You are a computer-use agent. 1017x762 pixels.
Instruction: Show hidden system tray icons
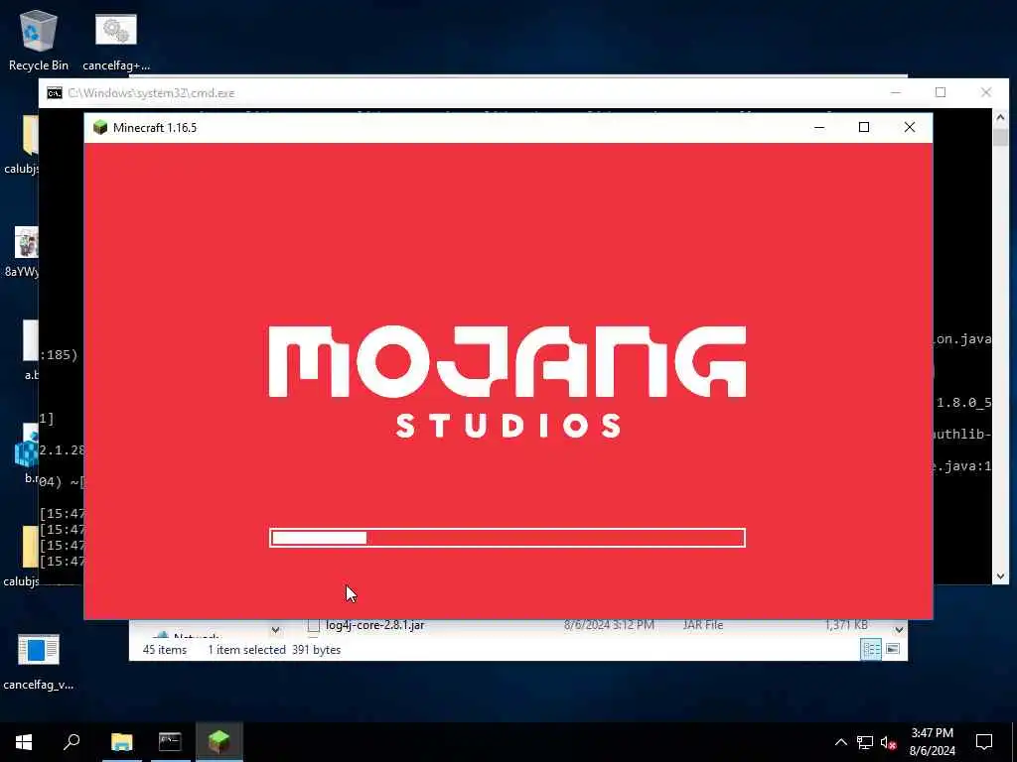840,742
